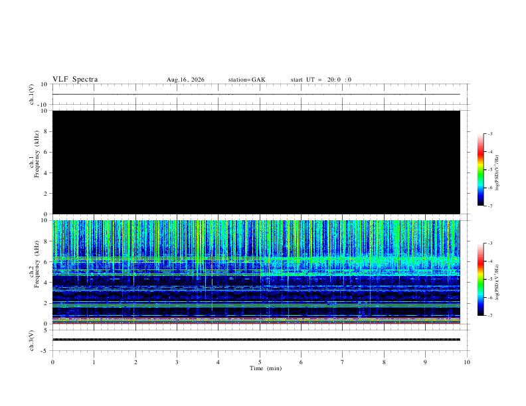The width and height of the screenshot is (526, 406).
Task: Click the upper ch.1 colorbar
Action: 480,170
